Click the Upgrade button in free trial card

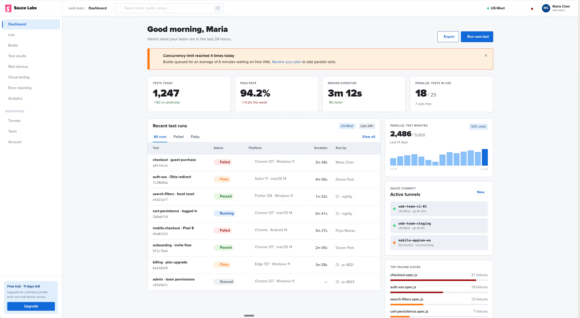click(x=31, y=306)
